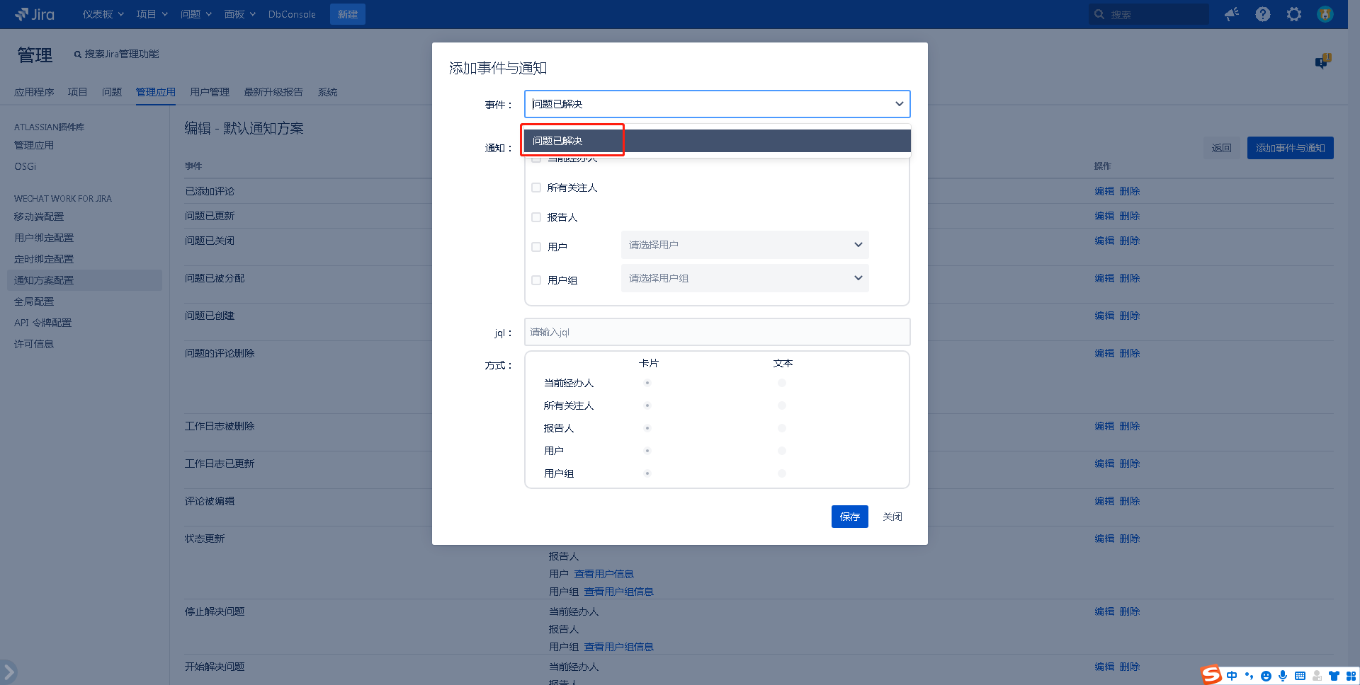Image resolution: width=1360 pixels, height=685 pixels.
Task: Open the 仪表板 menu in top navigation
Action: 103,14
